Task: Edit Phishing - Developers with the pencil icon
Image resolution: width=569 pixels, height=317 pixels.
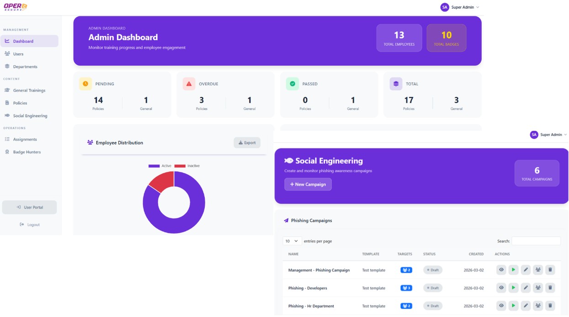Action: (526, 288)
